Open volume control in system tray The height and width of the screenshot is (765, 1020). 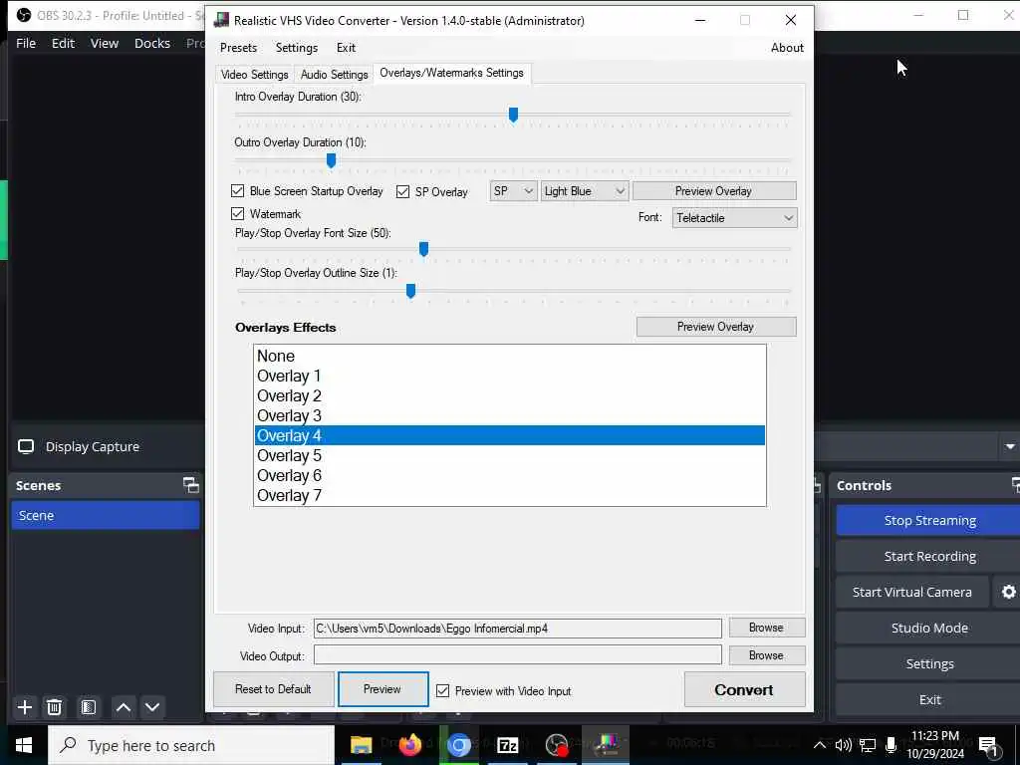[x=843, y=745]
